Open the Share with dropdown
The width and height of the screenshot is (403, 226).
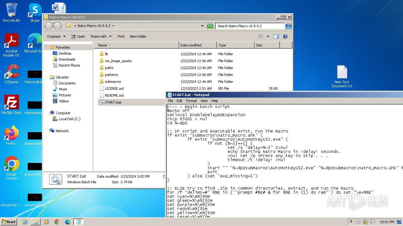[x=101, y=36]
